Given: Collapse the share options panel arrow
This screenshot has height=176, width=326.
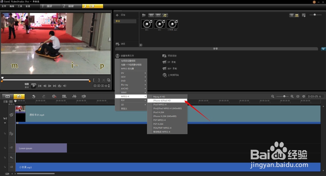Looking at the screenshot, I should 323,49.
